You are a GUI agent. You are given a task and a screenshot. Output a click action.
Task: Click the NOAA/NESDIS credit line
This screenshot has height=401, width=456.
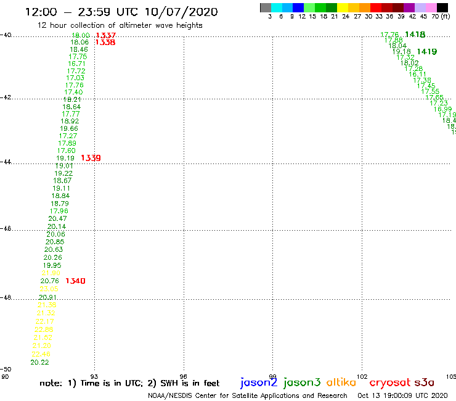[x=248, y=396]
